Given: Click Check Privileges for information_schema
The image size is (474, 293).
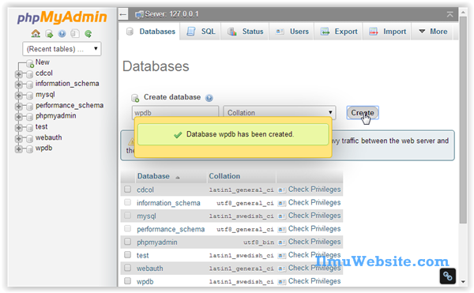Looking at the screenshot, I should [x=314, y=203].
